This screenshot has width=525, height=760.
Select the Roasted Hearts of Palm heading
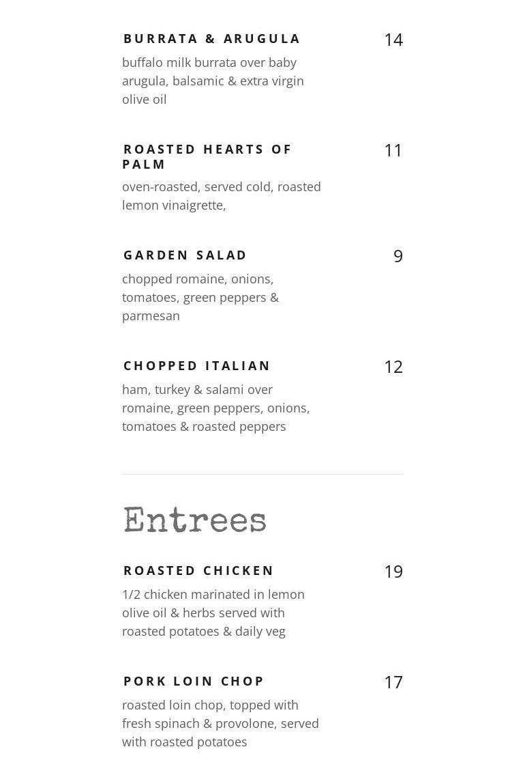click(207, 156)
